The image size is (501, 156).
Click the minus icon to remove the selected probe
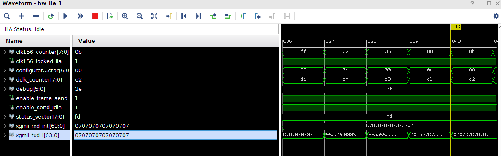[36, 16]
